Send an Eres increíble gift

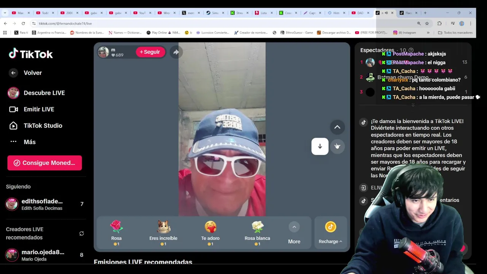click(163, 233)
